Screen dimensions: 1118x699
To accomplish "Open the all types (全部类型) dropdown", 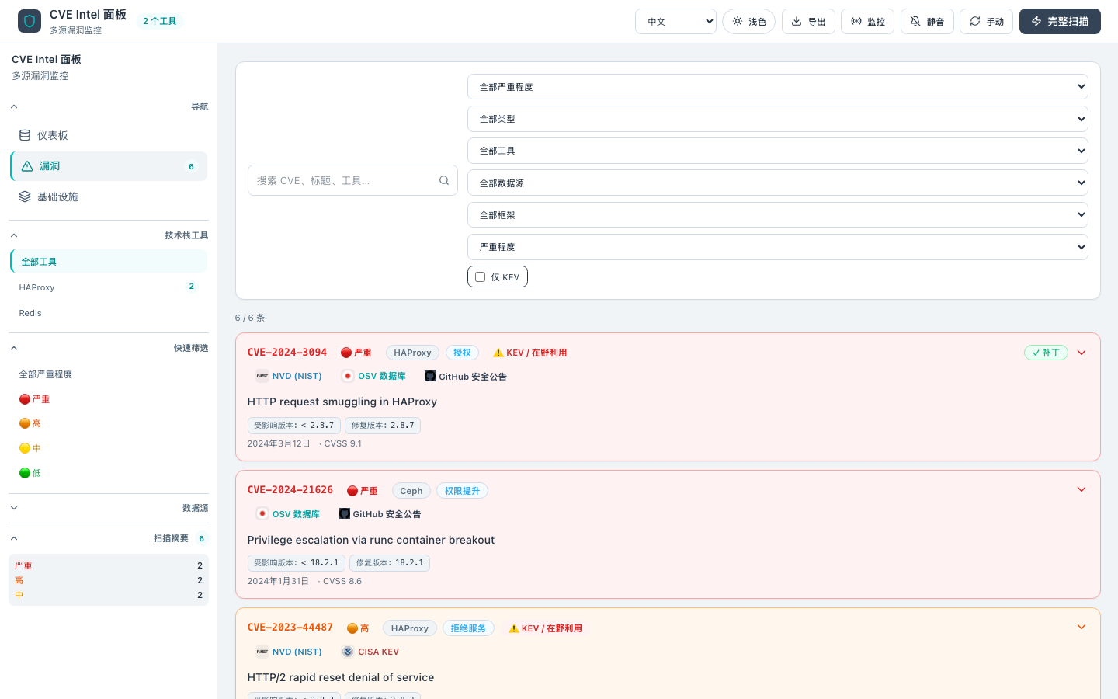I will (777, 119).
